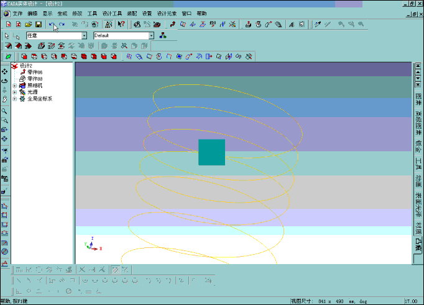The image size is (424, 305).
Task: Expand the 照相机 tree node
Action: click(14, 86)
